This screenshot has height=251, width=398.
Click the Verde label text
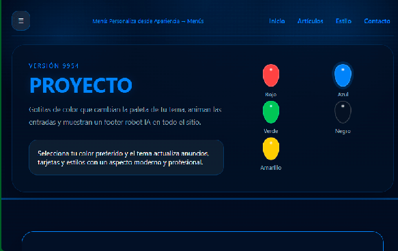(x=271, y=131)
